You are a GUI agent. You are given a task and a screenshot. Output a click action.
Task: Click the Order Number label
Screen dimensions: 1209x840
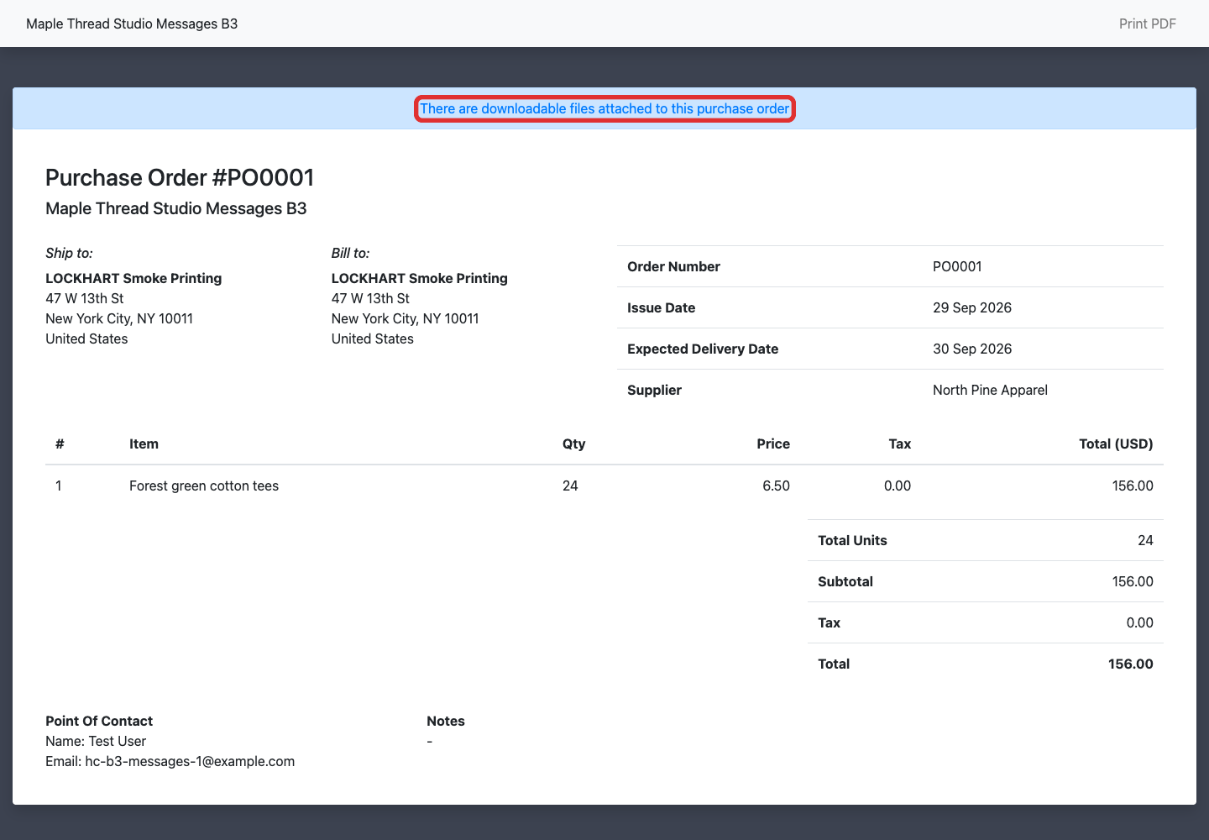pyautogui.click(x=673, y=266)
